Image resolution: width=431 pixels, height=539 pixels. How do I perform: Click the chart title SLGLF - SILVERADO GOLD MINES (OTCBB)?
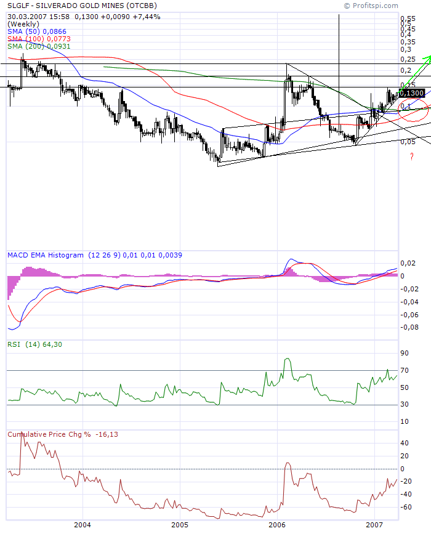click(82, 6)
